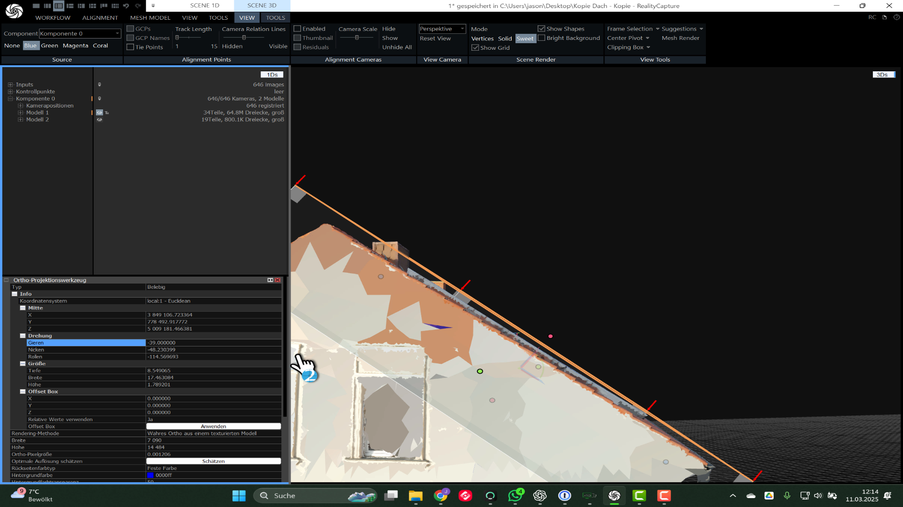Click the RealityCapture application logo
This screenshot has width=903, height=507.
[x=14, y=10]
